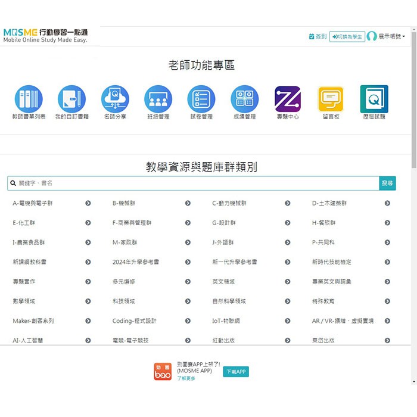Screen dimensions: 417x417
Task: Click the 我的自訂書籍 icon
Action: [71, 99]
